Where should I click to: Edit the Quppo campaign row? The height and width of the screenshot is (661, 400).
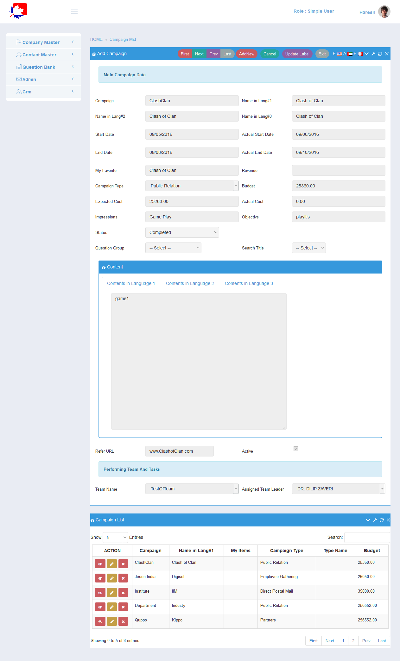(112, 621)
